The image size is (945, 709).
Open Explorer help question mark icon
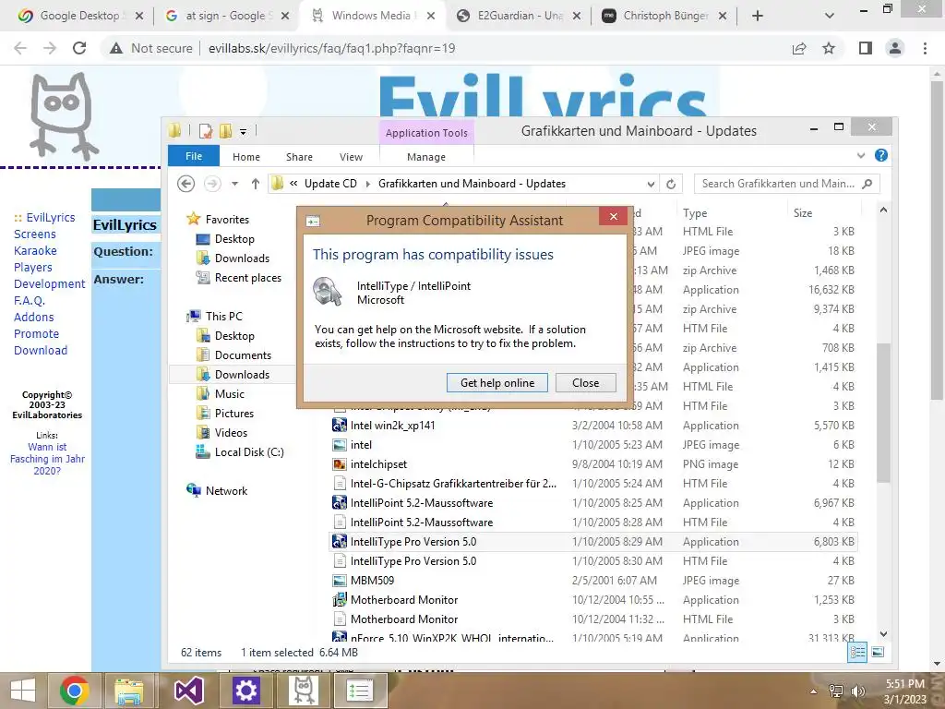pos(880,155)
